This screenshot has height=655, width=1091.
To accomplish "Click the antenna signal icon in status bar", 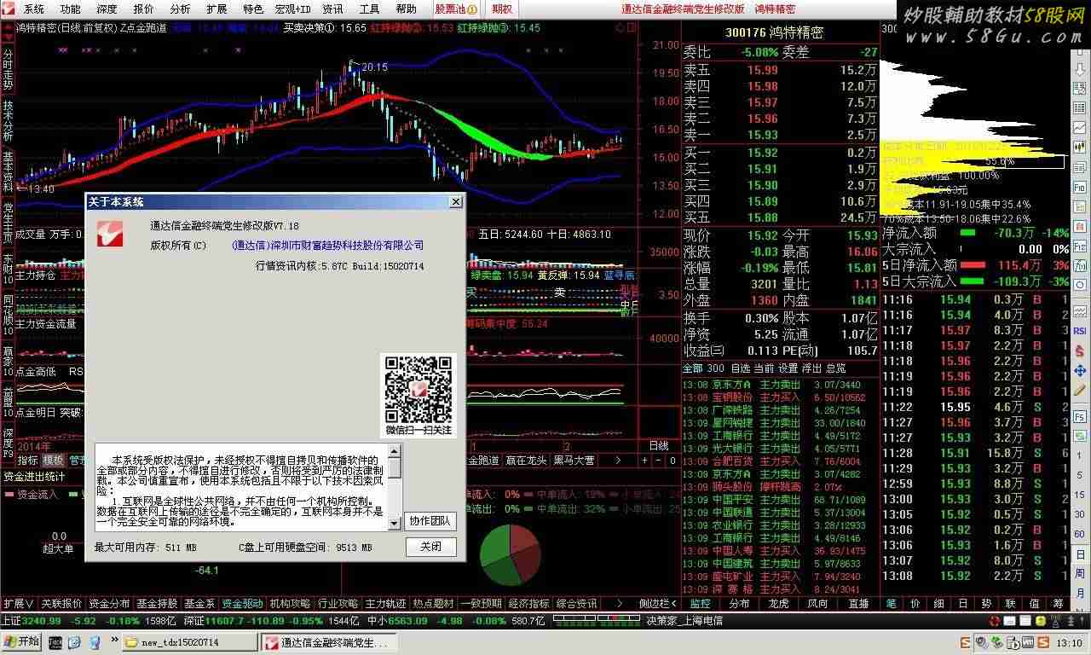I will [x=1056, y=620].
